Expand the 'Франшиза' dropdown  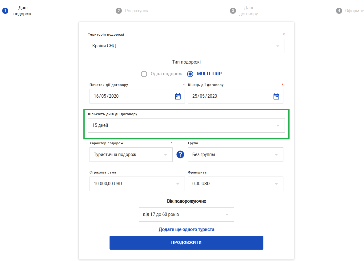click(x=235, y=184)
